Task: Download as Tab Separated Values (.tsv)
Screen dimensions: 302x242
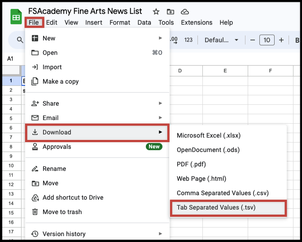Action: tap(228, 207)
